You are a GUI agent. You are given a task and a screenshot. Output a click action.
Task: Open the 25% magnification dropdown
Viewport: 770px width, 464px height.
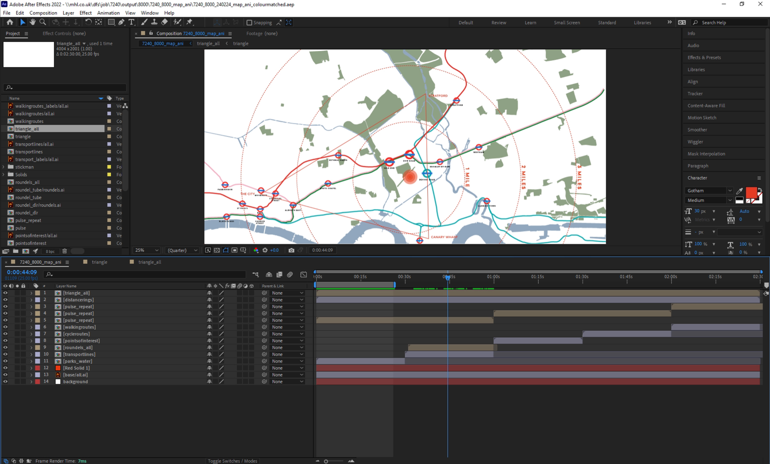coord(147,250)
